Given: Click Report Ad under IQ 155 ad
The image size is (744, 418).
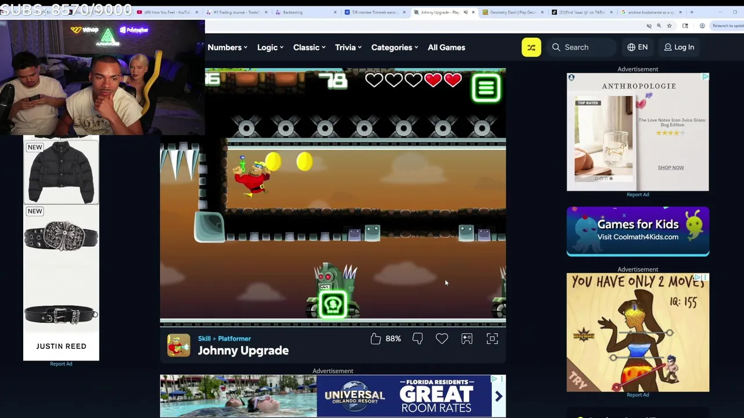Looking at the screenshot, I should point(638,395).
